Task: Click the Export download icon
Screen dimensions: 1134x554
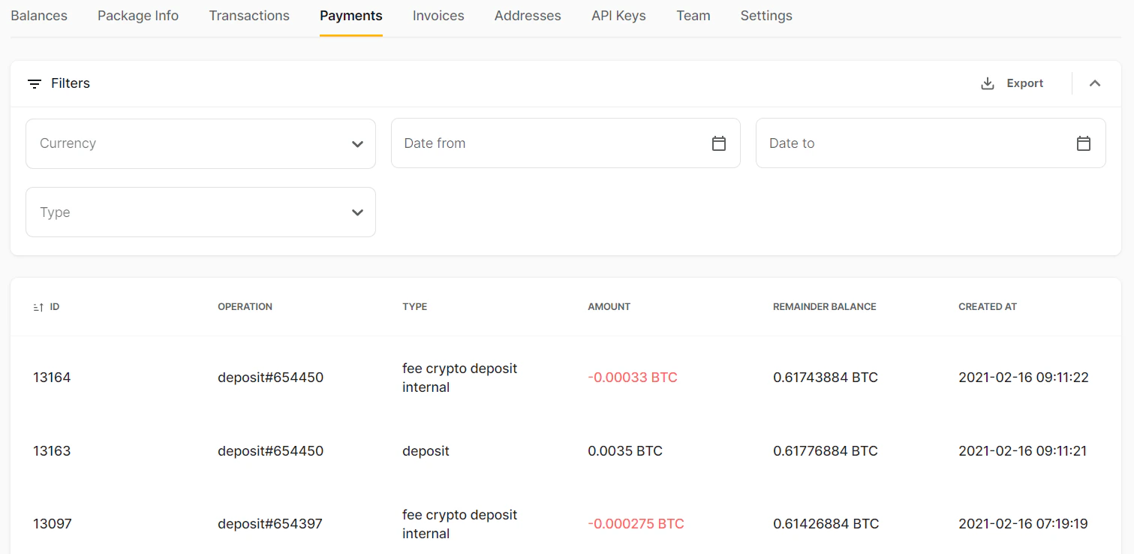Action: tap(988, 83)
